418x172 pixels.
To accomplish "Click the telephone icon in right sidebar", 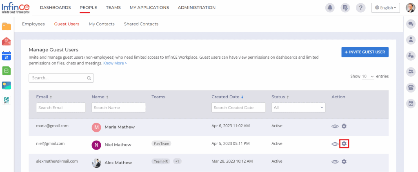I will tap(411, 87).
